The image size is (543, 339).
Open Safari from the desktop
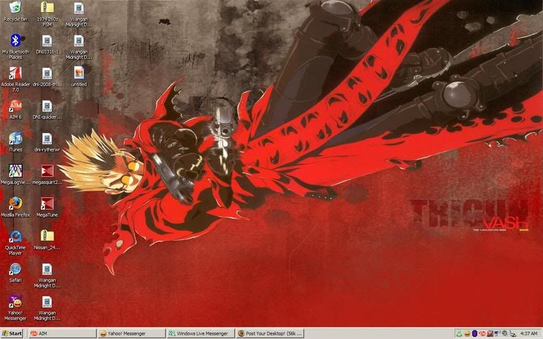pos(15,269)
